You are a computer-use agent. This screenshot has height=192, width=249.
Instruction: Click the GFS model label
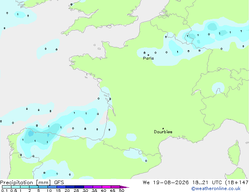pyautogui.click(x=59, y=183)
